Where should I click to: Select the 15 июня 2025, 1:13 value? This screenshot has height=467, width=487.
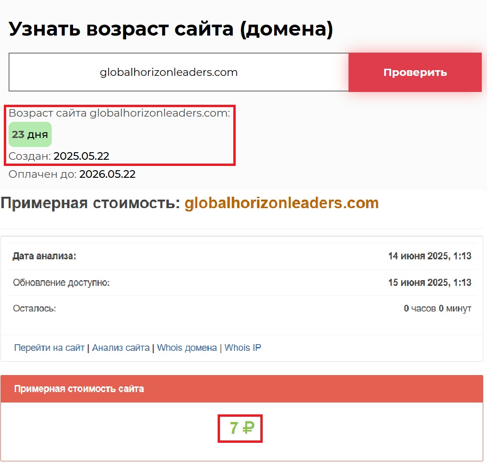point(429,283)
